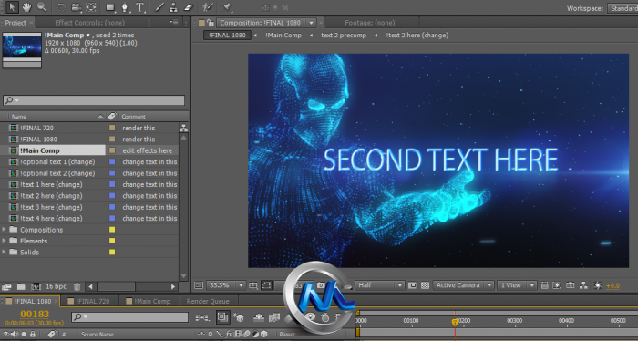This screenshot has width=638, height=341.
Task: Navigate to !Main Comp in the comp breadcrumb
Action: [x=283, y=35]
